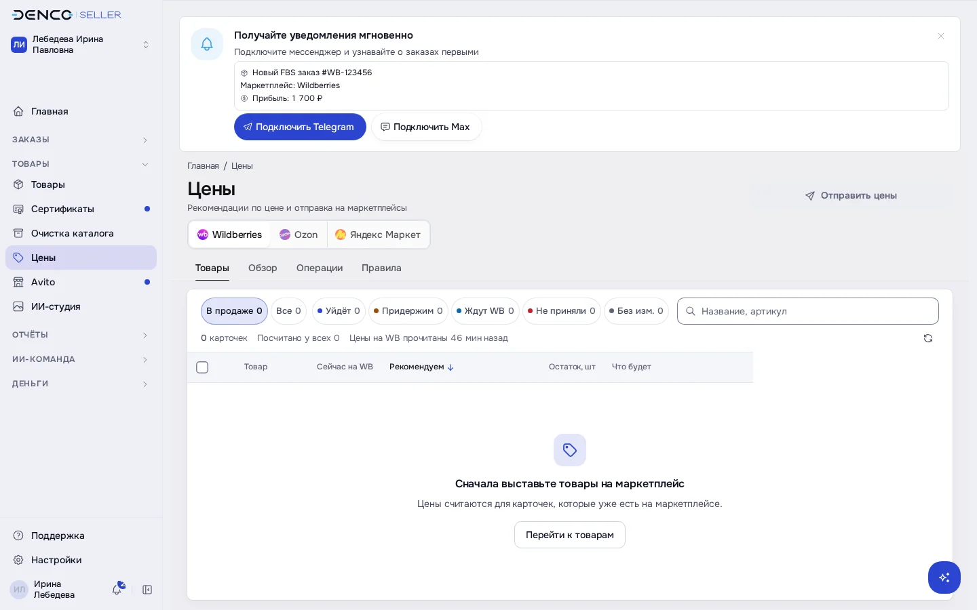Click the ЛИ account avatar at top
The height and width of the screenshot is (610, 977).
pyautogui.click(x=19, y=45)
